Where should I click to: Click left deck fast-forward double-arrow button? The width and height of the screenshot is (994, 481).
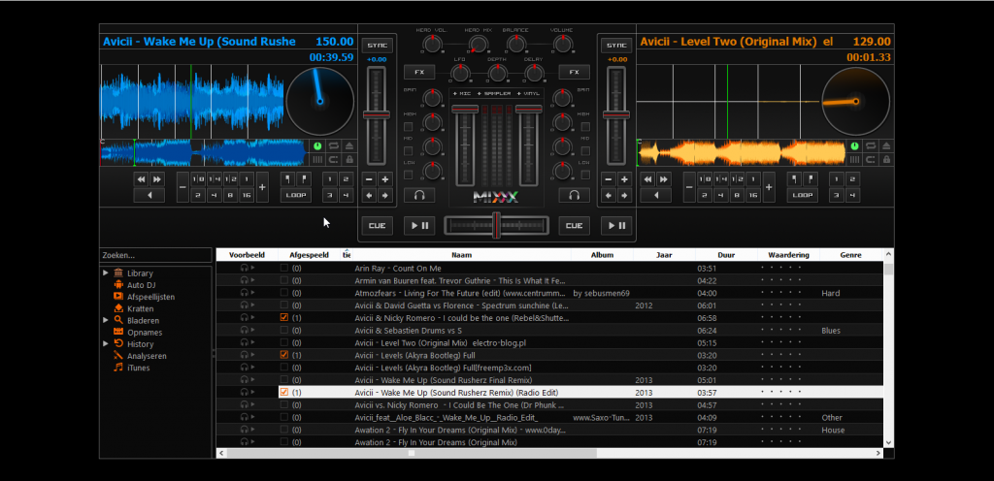pos(156,179)
